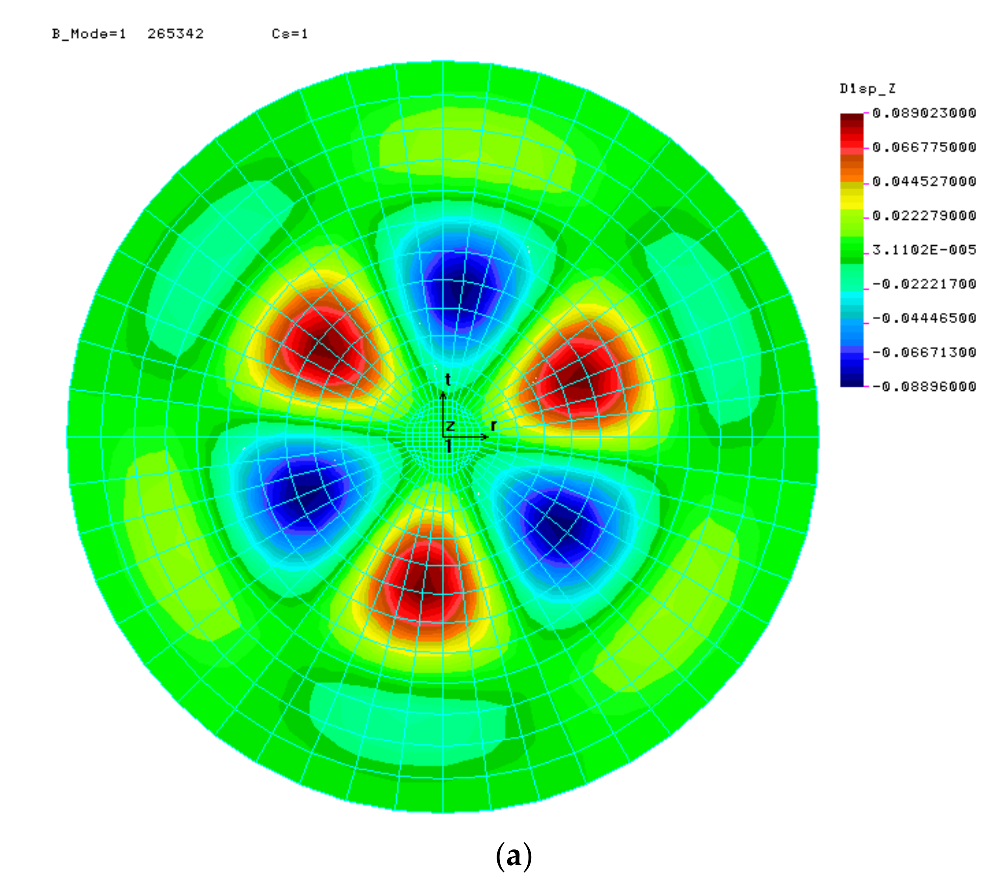This screenshot has width=1005, height=890.
Task: Click the 265342 value in header
Action: point(176,34)
